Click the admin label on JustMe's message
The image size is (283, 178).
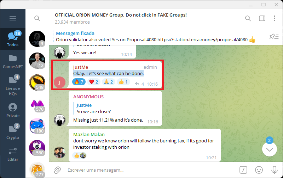click(x=150, y=67)
